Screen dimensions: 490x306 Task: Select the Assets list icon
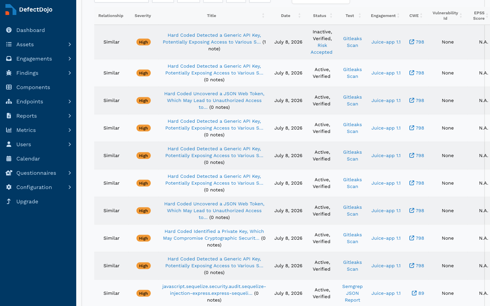pos(9,44)
